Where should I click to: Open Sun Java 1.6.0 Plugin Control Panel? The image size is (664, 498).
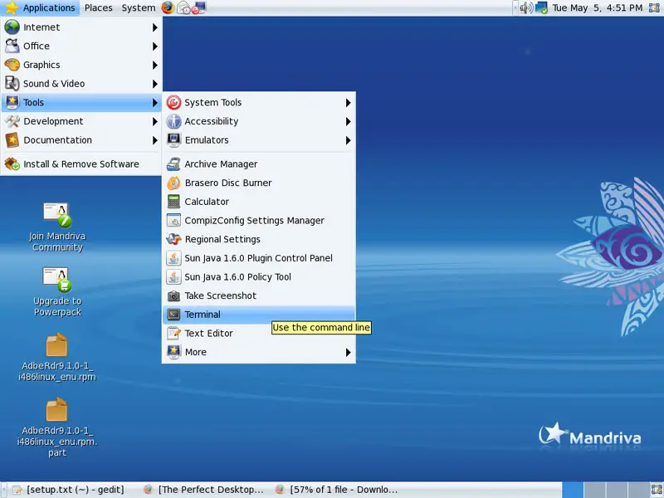259,258
